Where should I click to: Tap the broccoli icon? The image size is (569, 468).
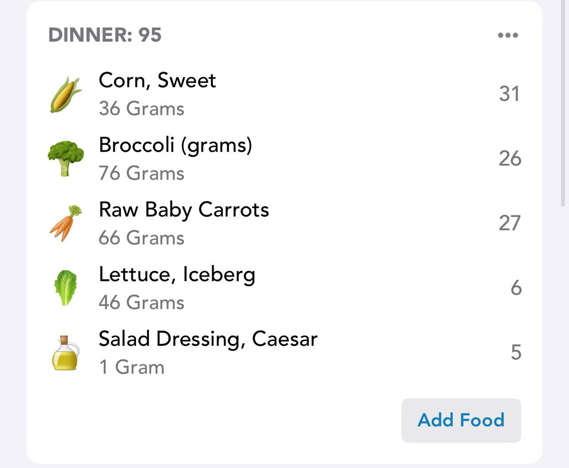[65, 159]
